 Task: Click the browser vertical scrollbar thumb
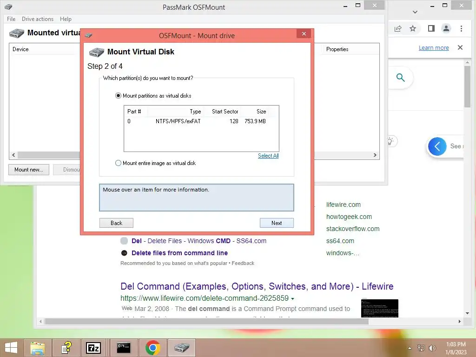coord(467,86)
